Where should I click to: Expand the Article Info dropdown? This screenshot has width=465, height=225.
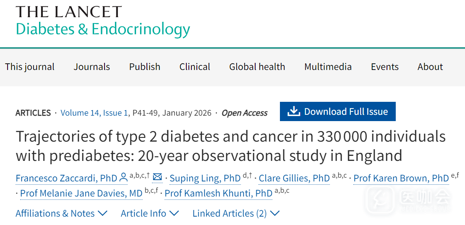(x=149, y=213)
